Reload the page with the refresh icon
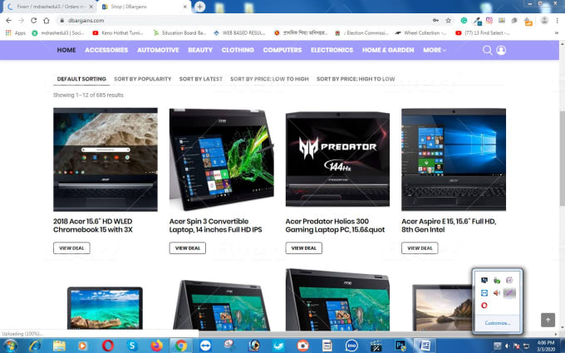This screenshot has height=353, width=565. 33,21
